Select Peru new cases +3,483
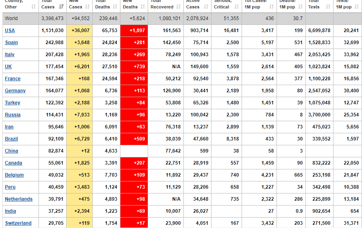362x228 pixels. 82,187
